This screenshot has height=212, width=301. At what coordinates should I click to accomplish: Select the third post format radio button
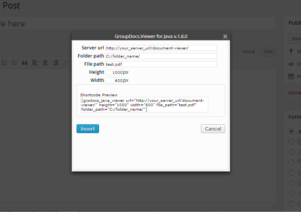pos(291,152)
